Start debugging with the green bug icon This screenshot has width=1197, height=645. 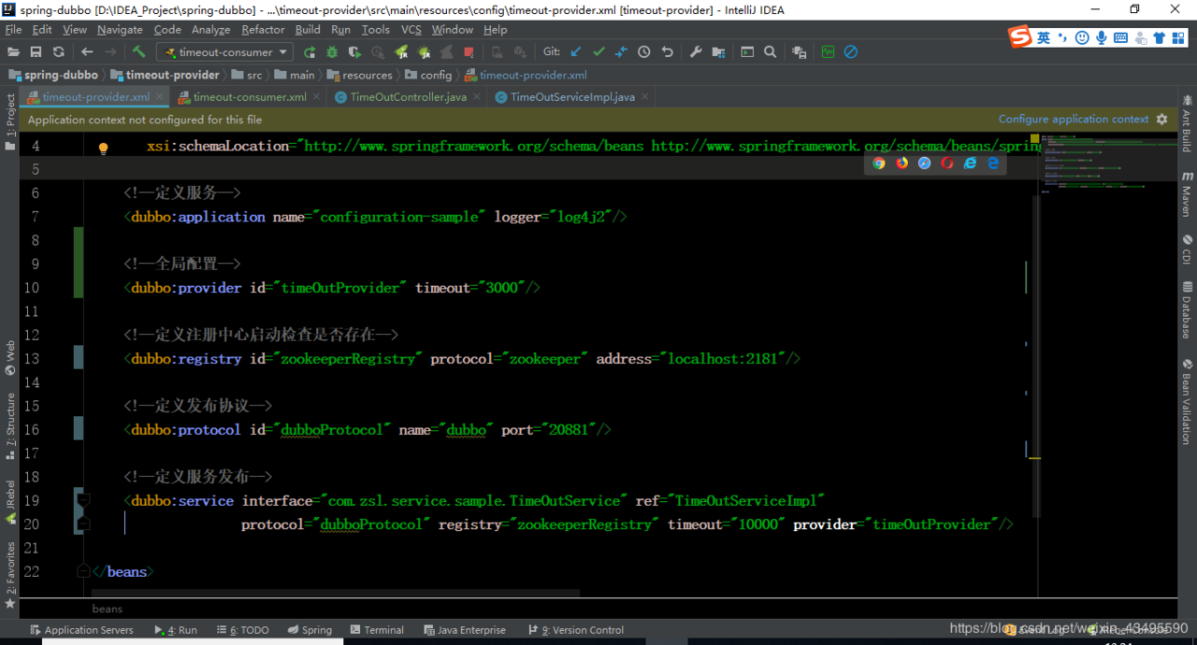332,52
